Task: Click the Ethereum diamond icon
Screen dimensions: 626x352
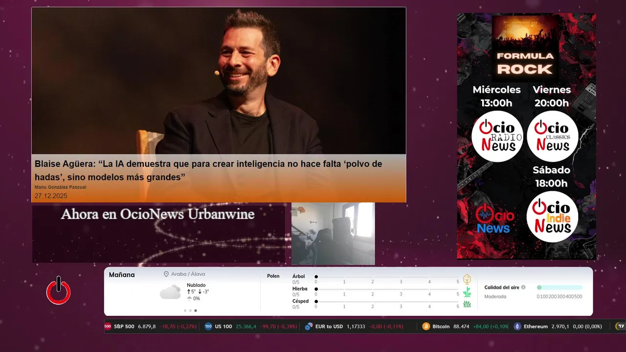Action: pos(517,327)
